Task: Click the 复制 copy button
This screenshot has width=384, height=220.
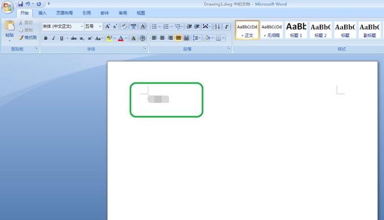Action: (26, 30)
